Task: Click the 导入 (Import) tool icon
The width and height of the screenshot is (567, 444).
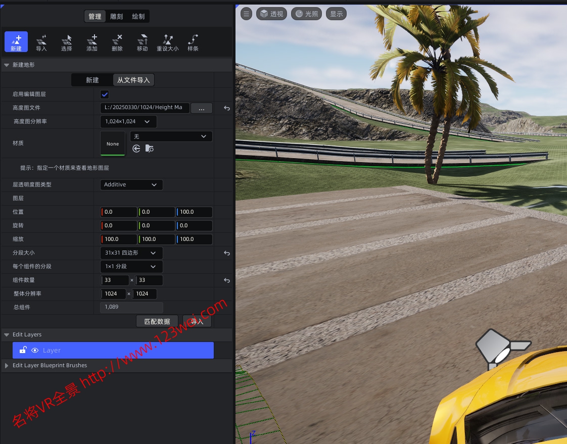Action: click(x=41, y=42)
